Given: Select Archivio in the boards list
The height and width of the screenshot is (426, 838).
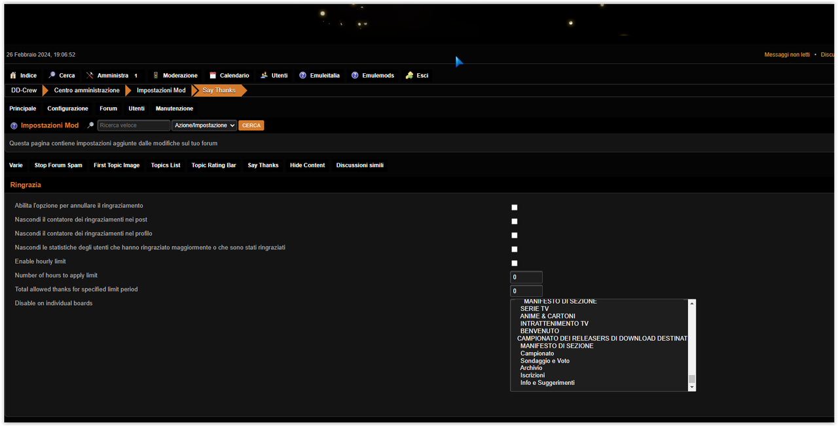Looking at the screenshot, I should pos(531,368).
